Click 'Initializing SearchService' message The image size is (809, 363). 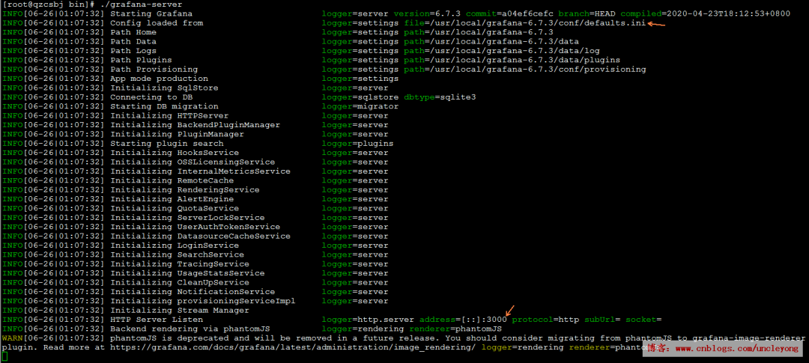tap(177, 254)
